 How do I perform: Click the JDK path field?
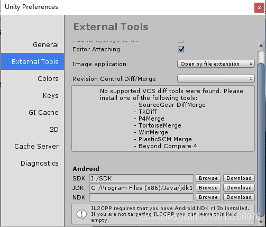coord(141,188)
